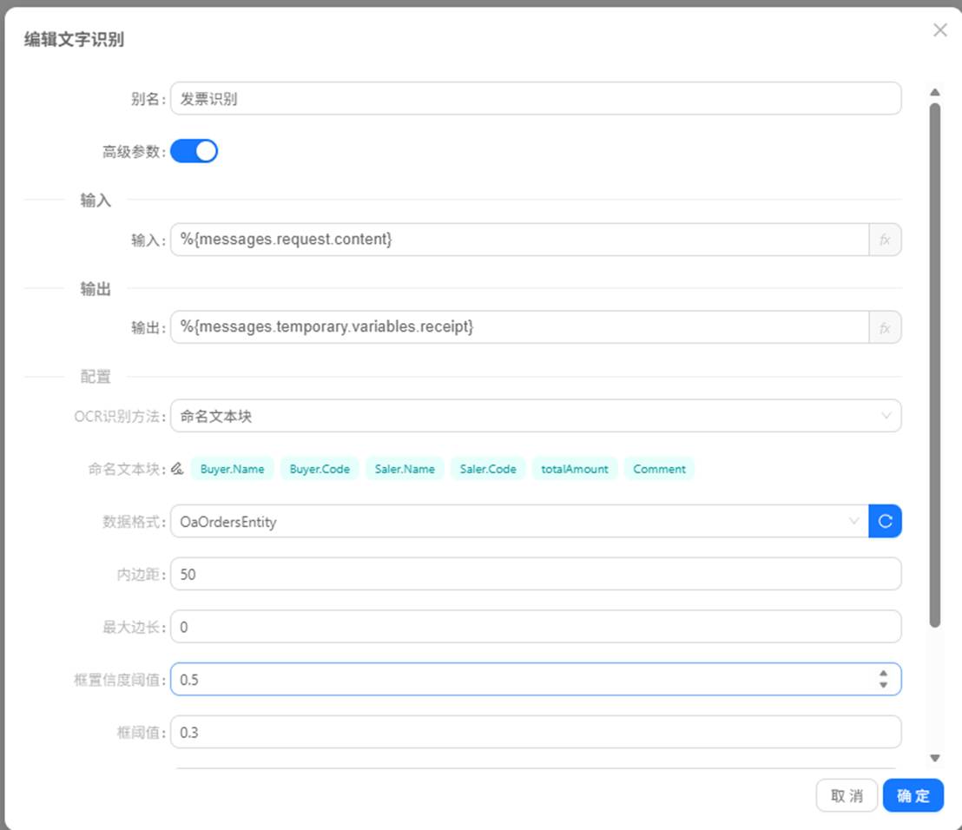Viewport: 962px width, 830px height.
Task: Click the vertical scrollbar thumb of the dialog
Action: click(x=935, y=365)
